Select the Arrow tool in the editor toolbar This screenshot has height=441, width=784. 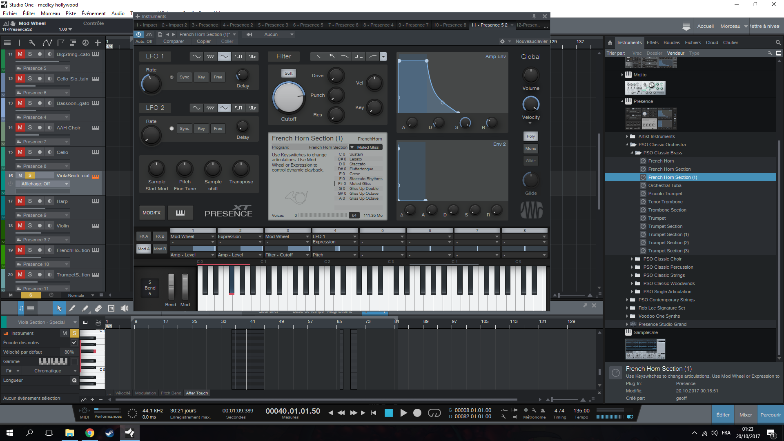tap(59, 309)
